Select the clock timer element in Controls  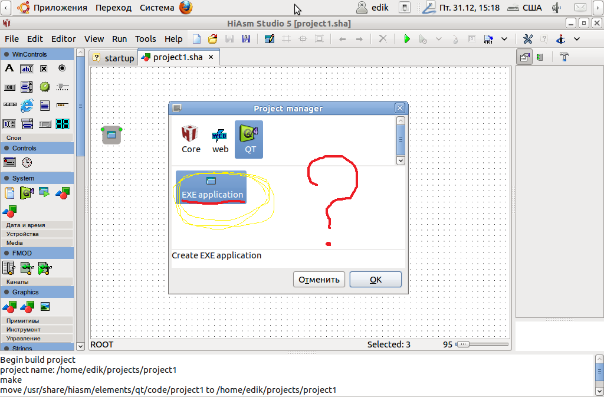pyautogui.click(x=27, y=162)
